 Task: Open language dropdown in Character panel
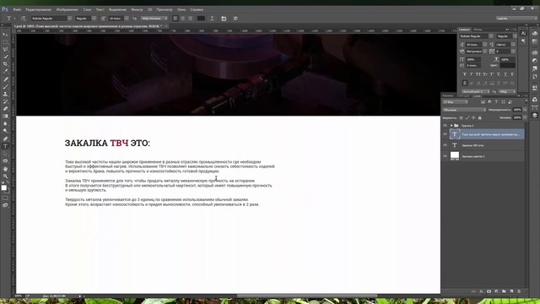coord(476,92)
